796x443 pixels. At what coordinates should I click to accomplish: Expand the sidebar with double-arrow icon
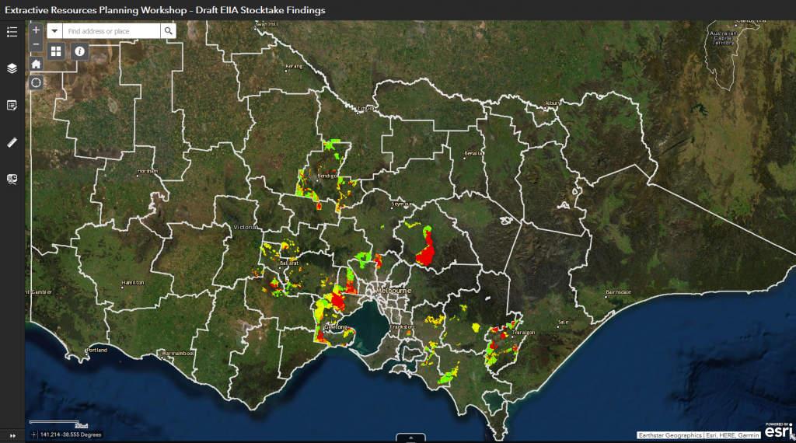[12, 436]
